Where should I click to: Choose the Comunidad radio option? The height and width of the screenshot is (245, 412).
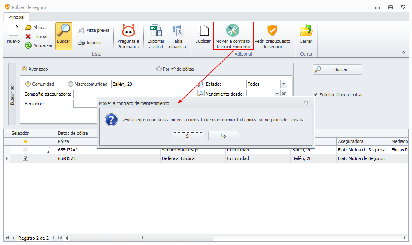point(40,84)
